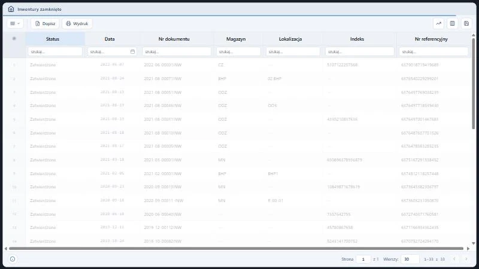Sort by the Lokalizacja column header
The width and height of the screenshot is (479, 269).
pos(290,39)
